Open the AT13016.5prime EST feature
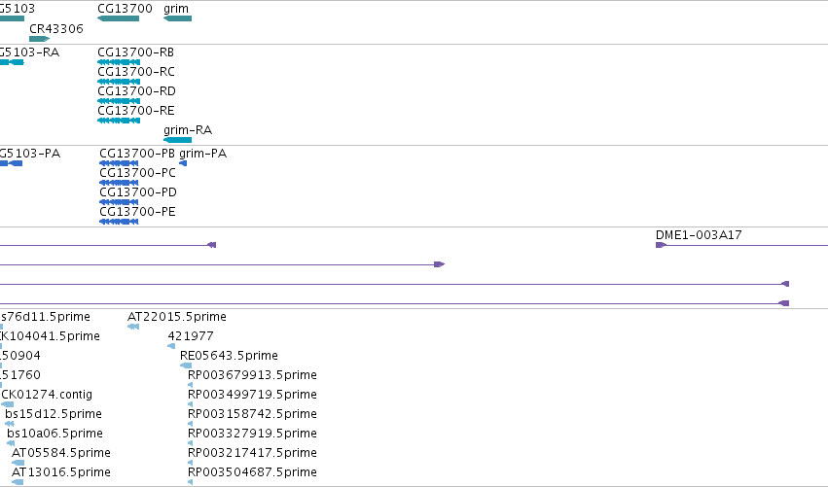 click(18, 482)
